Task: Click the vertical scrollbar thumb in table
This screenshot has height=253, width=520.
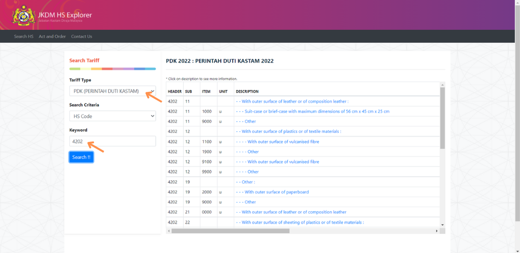Action: 442,118
